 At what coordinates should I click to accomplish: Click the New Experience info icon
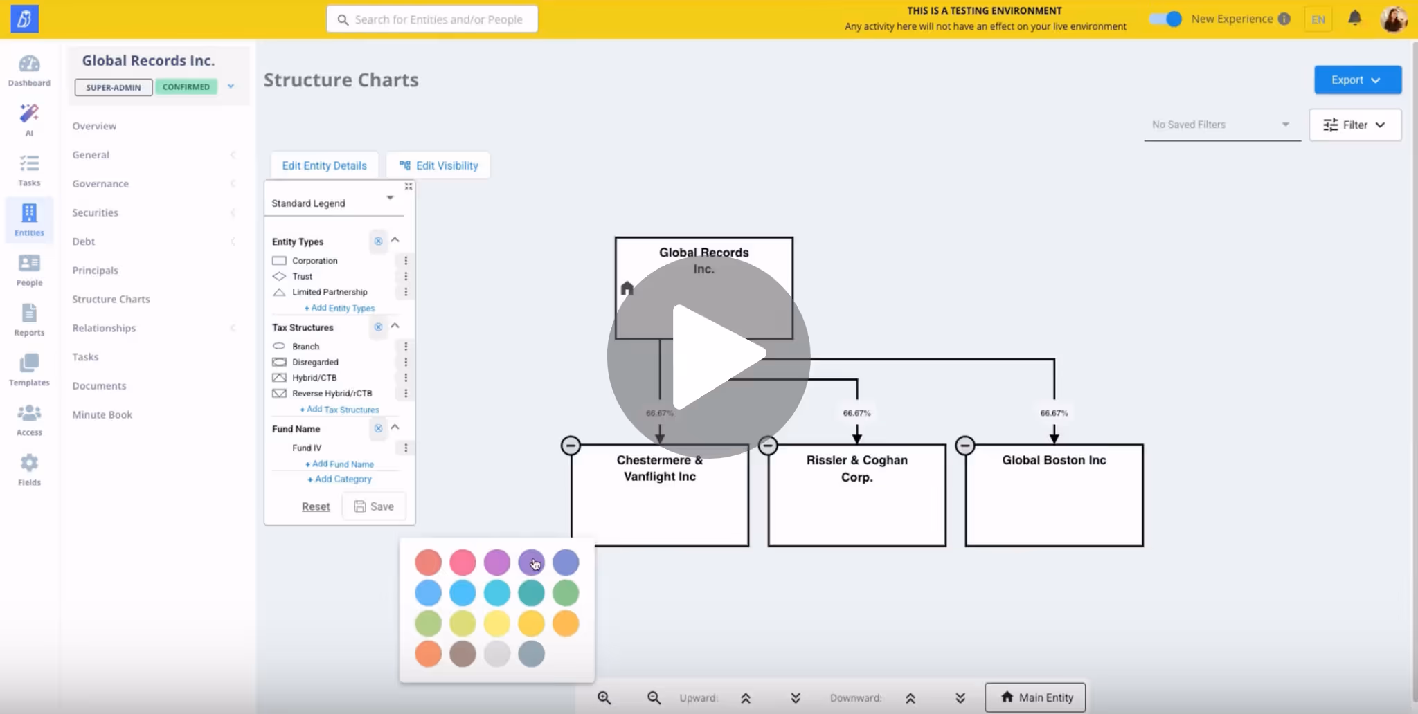tap(1284, 19)
